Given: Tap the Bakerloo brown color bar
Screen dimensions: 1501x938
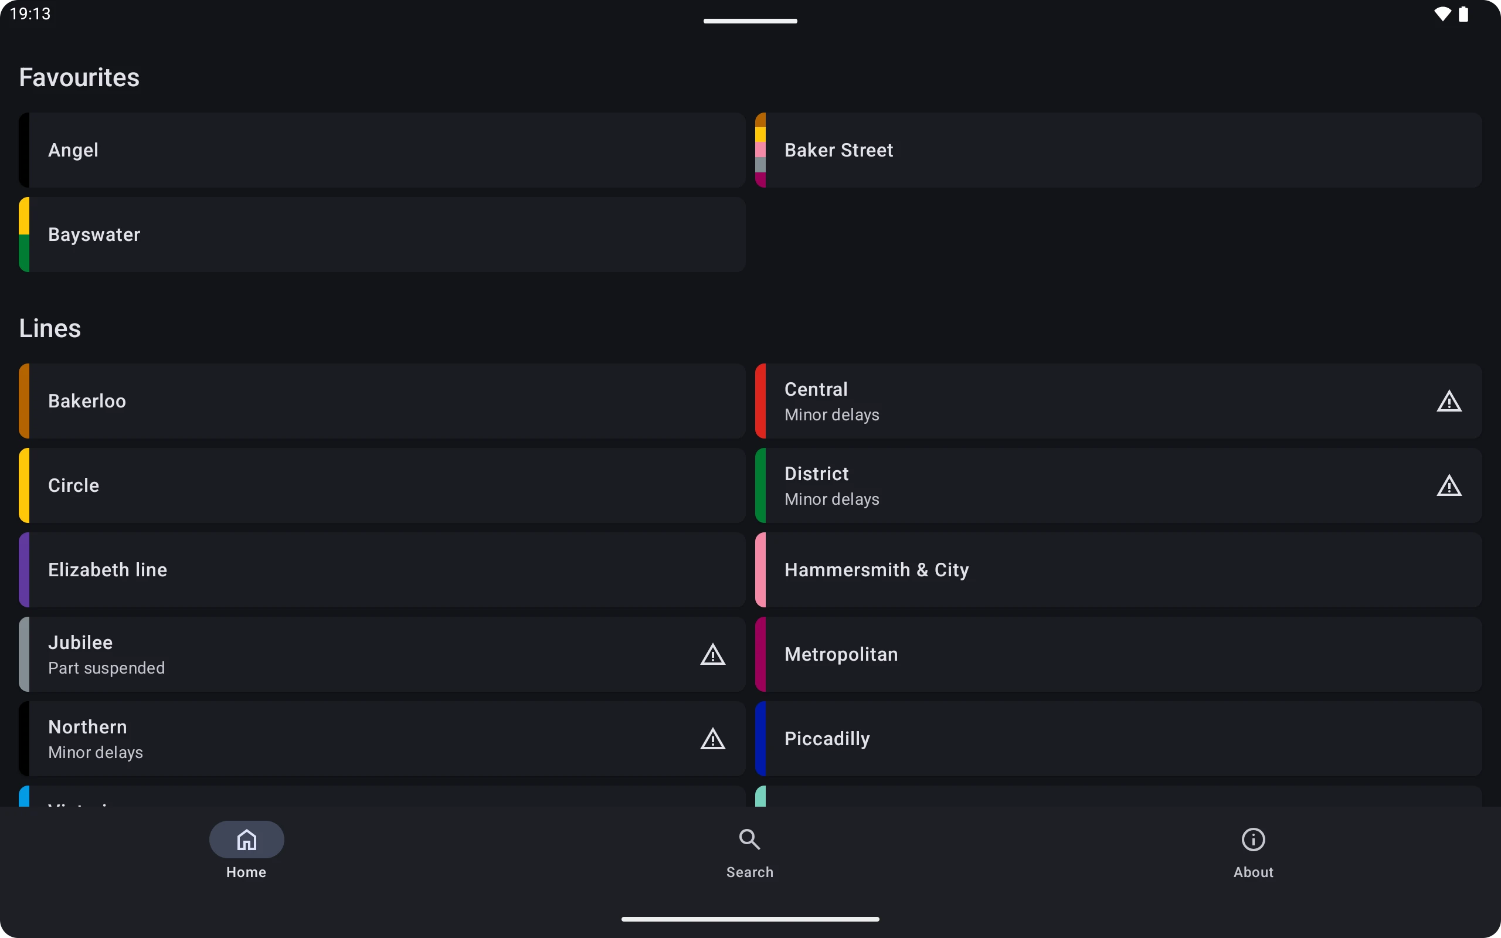Looking at the screenshot, I should 25,401.
